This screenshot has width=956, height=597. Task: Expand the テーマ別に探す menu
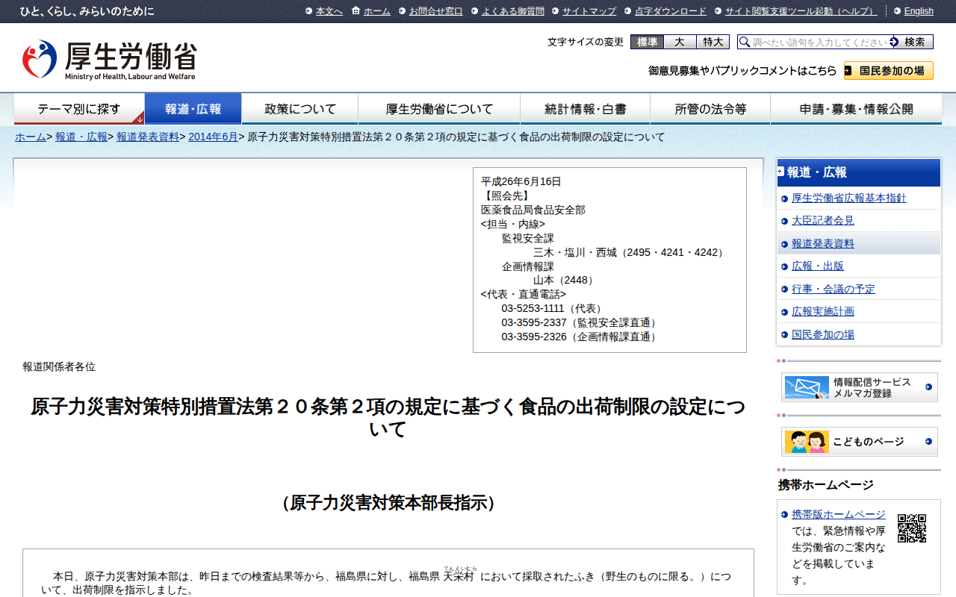pos(78,109)
